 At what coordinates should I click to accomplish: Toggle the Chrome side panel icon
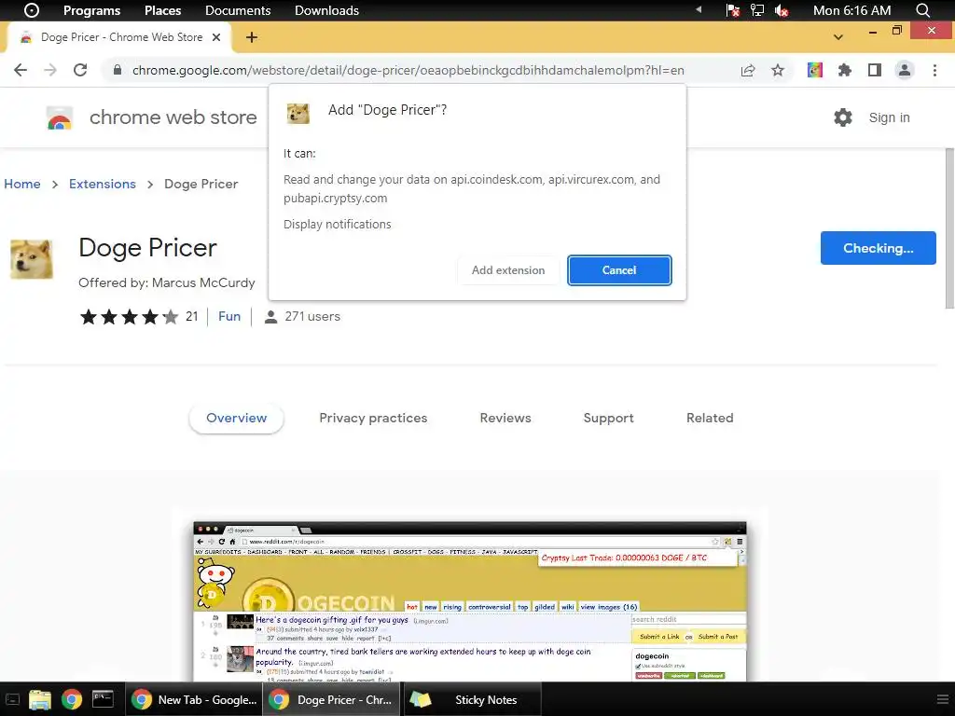[x=875, y=70]
